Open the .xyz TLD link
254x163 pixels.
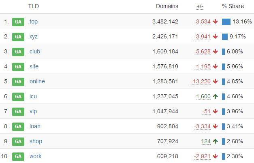pyautogui.click(x=33, y=37)
